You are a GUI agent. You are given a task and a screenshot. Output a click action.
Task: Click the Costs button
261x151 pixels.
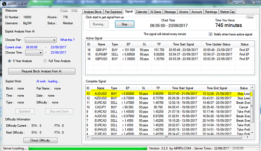click(64, 11)
